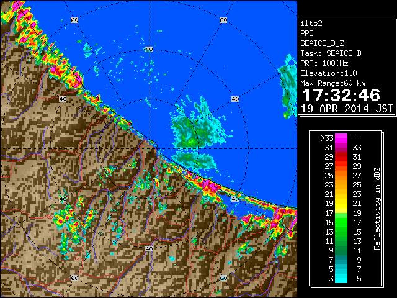Click the radar center at the coastline crosshair
The width and height of the screenshot is (397, 298).
(x=149, y=149)
